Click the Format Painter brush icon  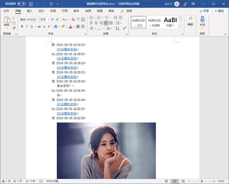[x=14, y=28]
